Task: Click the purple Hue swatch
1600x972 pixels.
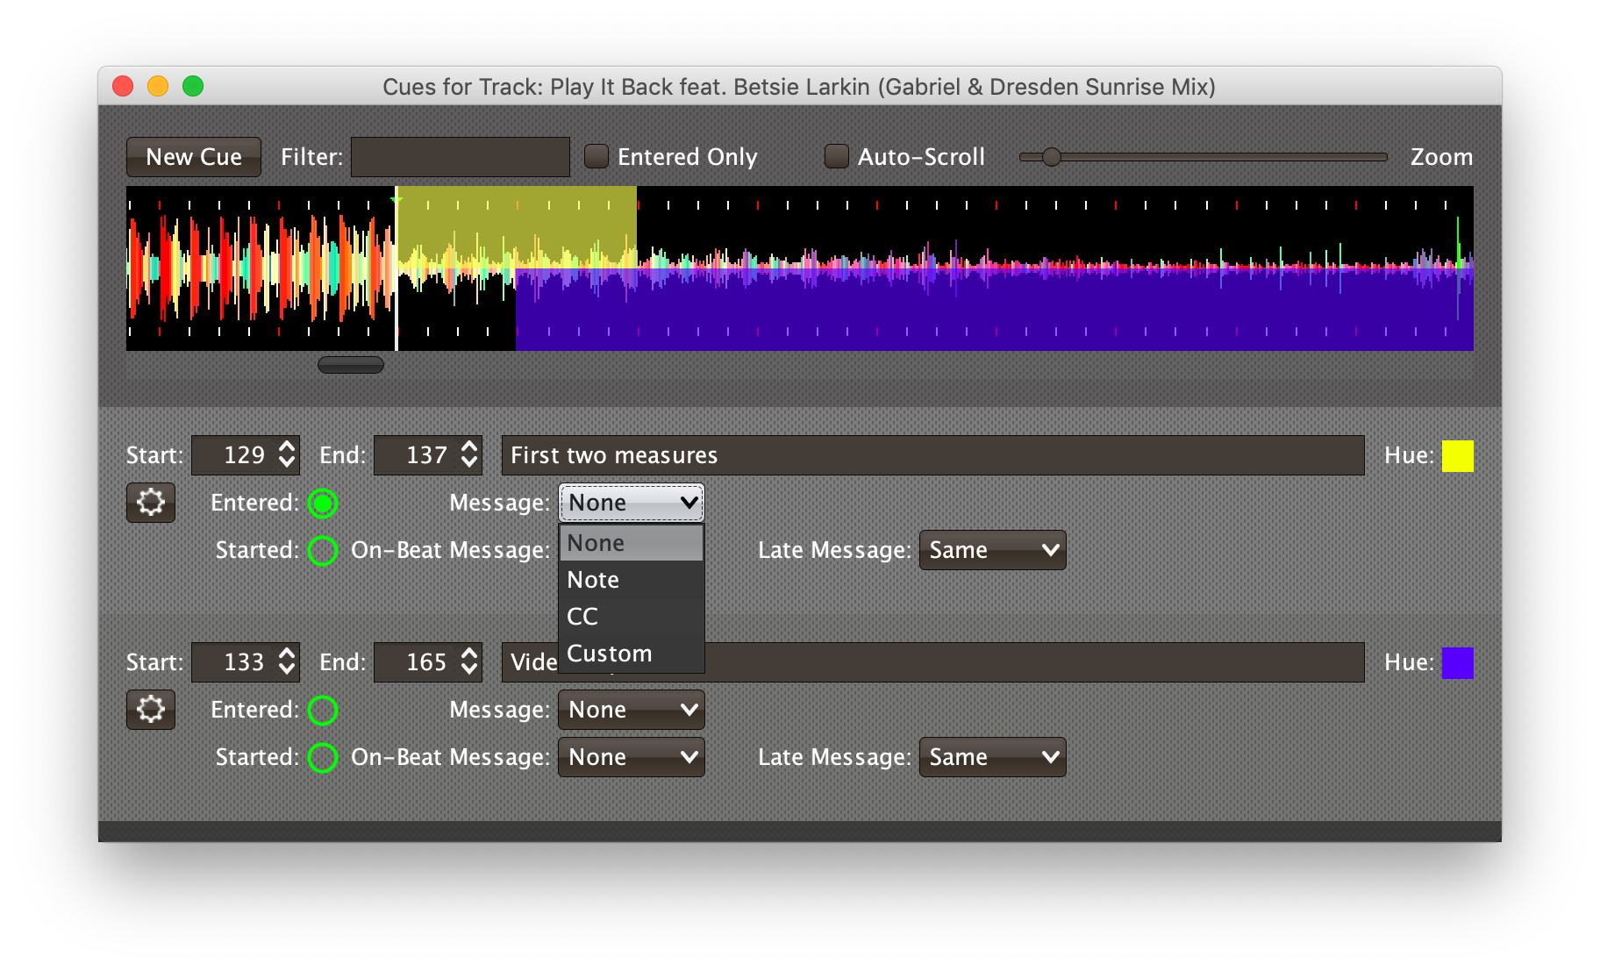Action: [1457, 662]
